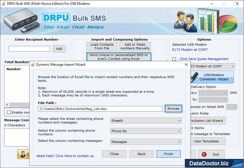Click the DRPU Bulk SMS application icon in title bar
This screenshot has width=244, height=168.
click(4, 3)
